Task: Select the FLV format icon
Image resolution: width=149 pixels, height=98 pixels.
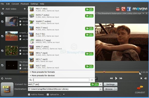Action: click(x=32, y=35)
